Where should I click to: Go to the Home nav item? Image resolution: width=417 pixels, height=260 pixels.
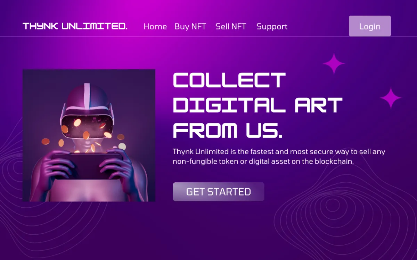coord(155,26)
